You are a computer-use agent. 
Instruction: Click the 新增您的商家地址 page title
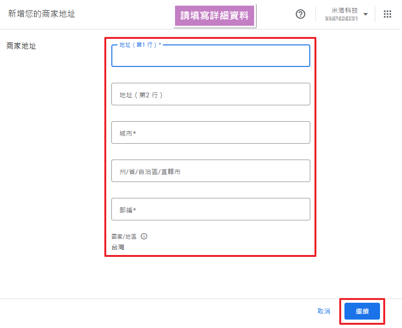(x=42, y=14)
